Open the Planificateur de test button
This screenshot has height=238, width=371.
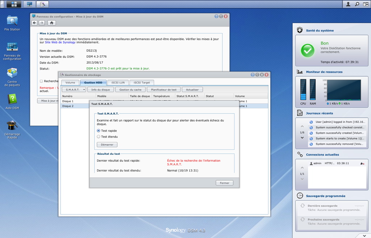coord(164,90)
